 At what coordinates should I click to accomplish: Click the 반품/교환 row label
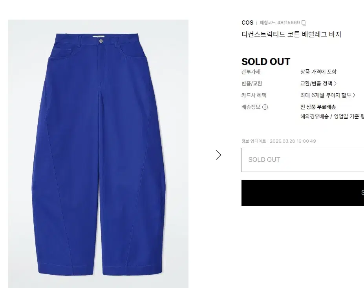(x=252, y=83)
